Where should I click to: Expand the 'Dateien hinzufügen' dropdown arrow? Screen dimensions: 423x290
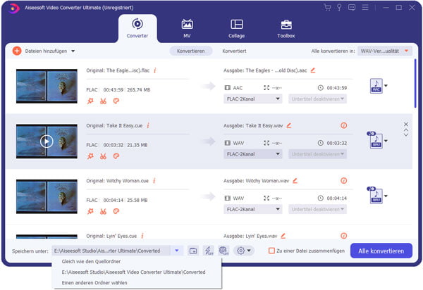click(72, 51)
